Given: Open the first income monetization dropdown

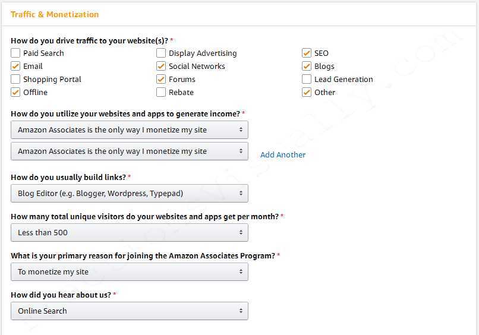Looking at the screenshot, I should click(130, 130).
